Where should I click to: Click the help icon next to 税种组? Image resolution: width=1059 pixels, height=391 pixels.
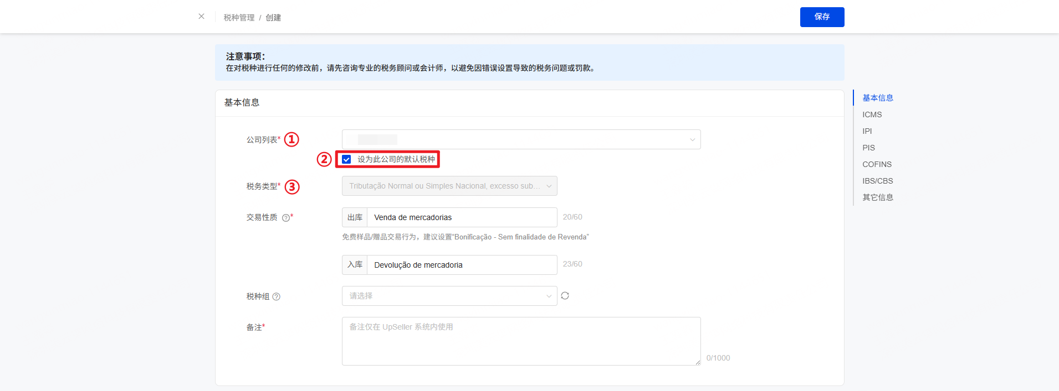[x=277, y=297]
